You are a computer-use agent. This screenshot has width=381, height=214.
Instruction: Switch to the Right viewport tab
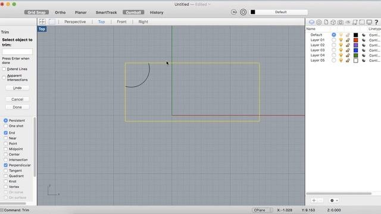(x=143, y=21)
